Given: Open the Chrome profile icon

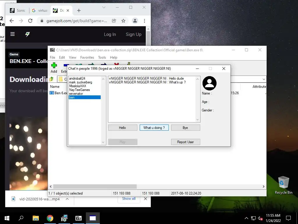Looking at the screenshot, I should (135, 21).
